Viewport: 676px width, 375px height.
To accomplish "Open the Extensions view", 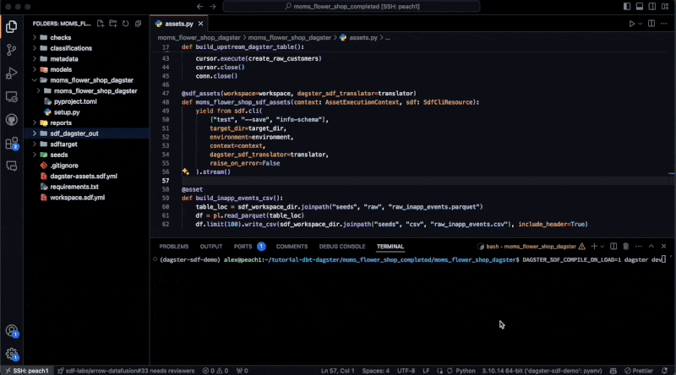I will (x=12, y=143).
